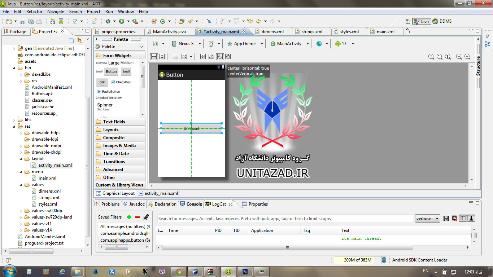This screenshot has height=277, width=493.
Task: Run garbage collector trash icon
Action: click(384, 260)
